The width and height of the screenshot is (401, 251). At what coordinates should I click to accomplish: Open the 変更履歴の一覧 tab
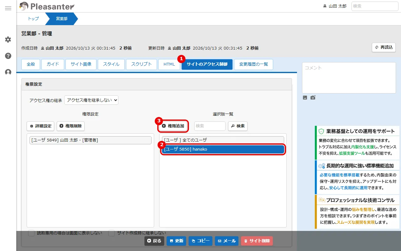coord(253,64)
